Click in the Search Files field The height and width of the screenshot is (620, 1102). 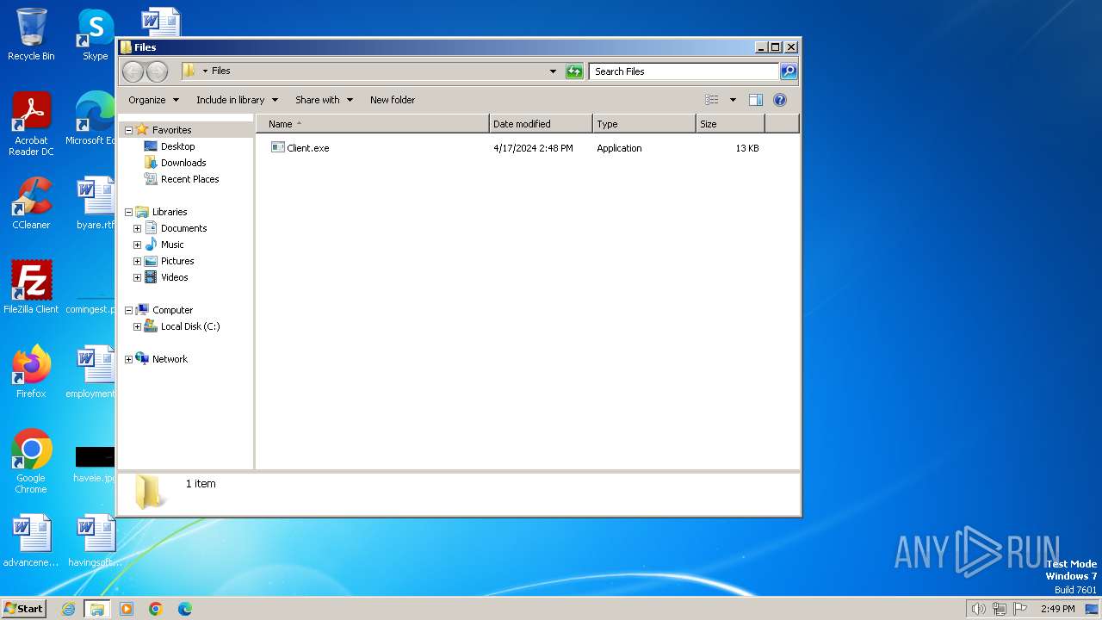tap(684, 71)
